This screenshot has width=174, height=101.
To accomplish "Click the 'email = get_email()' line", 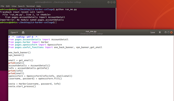I will [x=21, y=60].
